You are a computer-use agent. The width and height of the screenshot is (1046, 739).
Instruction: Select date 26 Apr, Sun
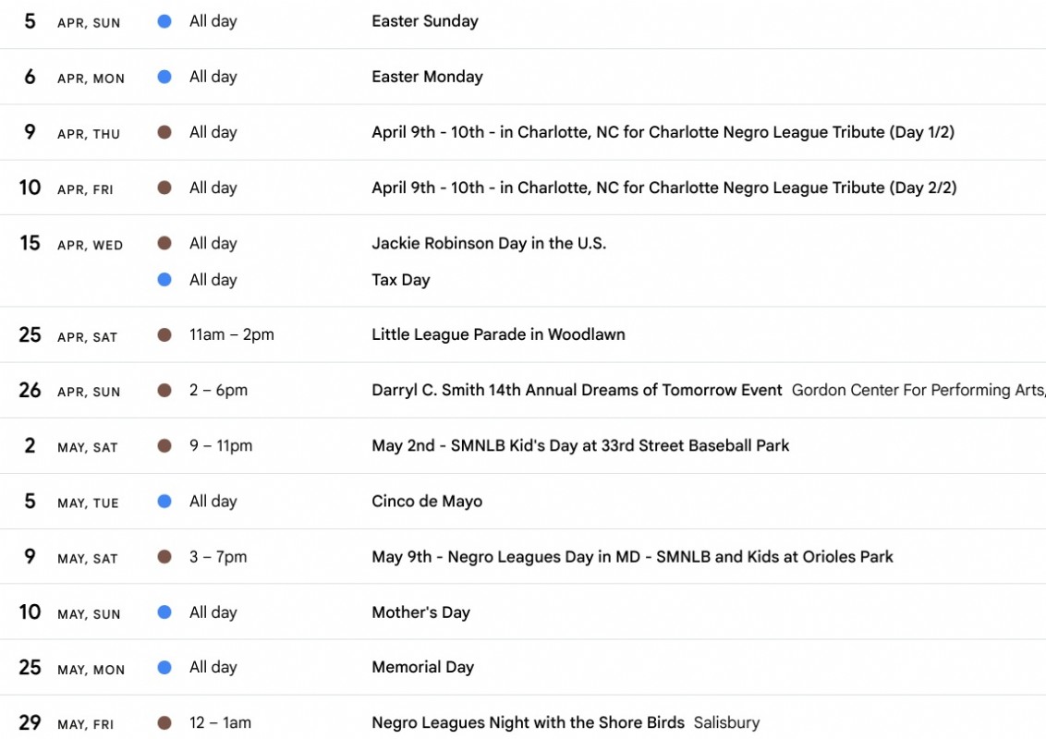[30, 390]
